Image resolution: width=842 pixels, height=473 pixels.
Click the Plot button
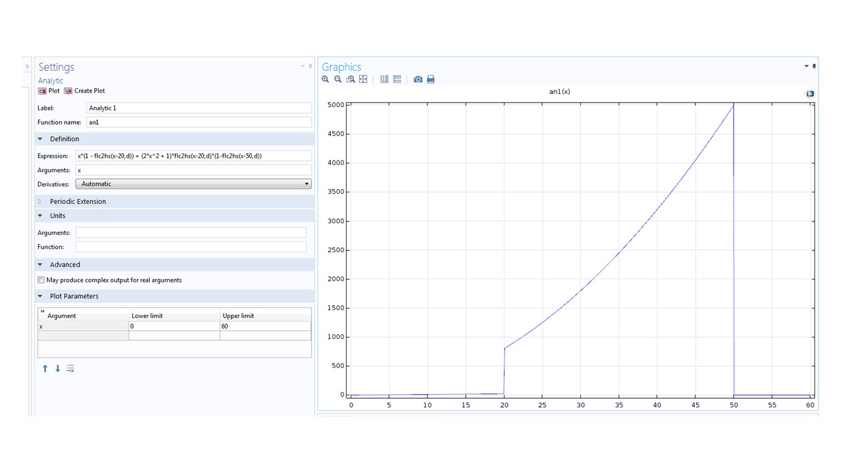(x=49, y=91)
